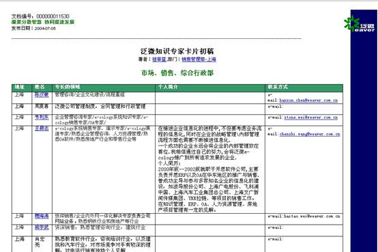This screenshot has height=252, width=378.
Task: Open the 销售管理部-上海 department link
Action: (199, 59)
